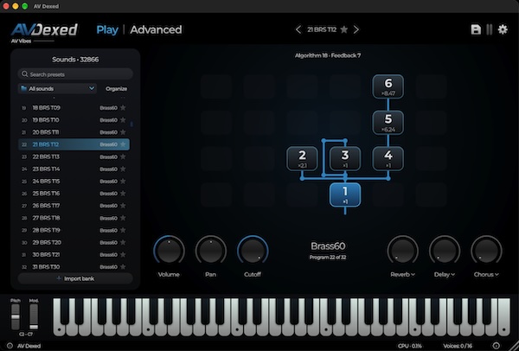Image resolution: width=519 pixels, height=351 pixels.
Task: Star the 20 BRS T11 preset
Action: pyautogui.click(x=123, y=132)
